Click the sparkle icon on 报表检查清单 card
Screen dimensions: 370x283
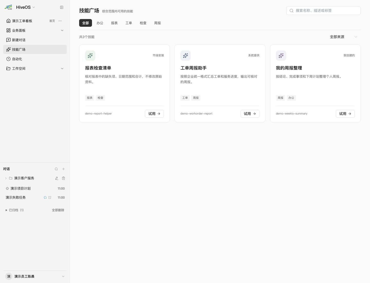[x=90, y=56]
